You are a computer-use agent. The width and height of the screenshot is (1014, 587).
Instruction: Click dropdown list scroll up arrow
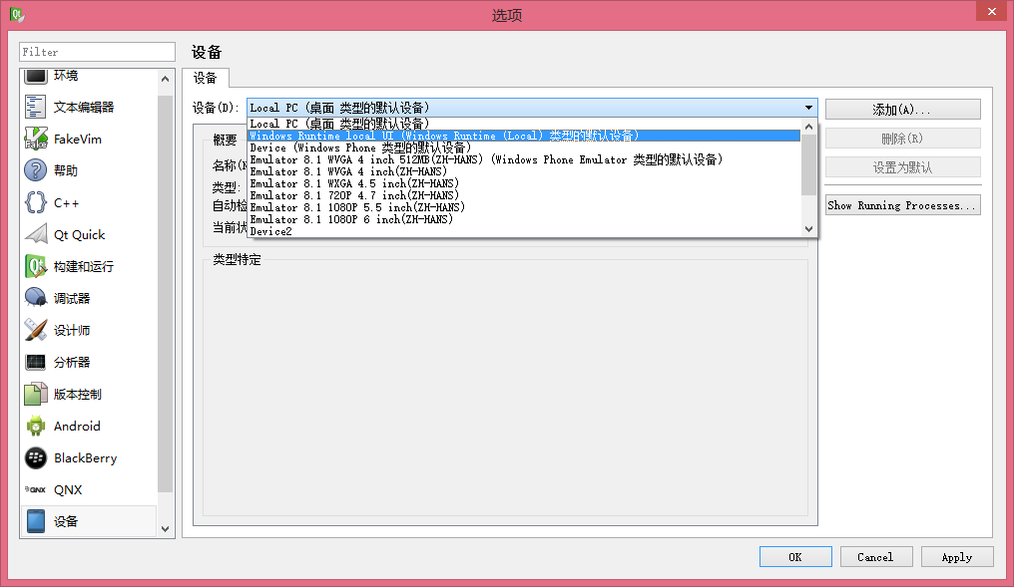(808, 127)
